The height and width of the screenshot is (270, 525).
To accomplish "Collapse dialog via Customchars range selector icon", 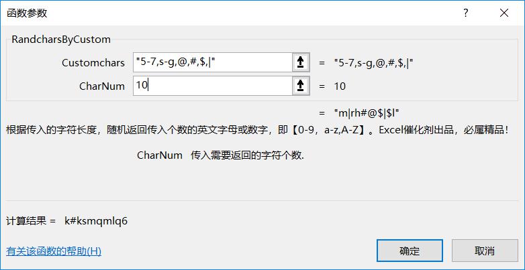I will pos(301,62).
